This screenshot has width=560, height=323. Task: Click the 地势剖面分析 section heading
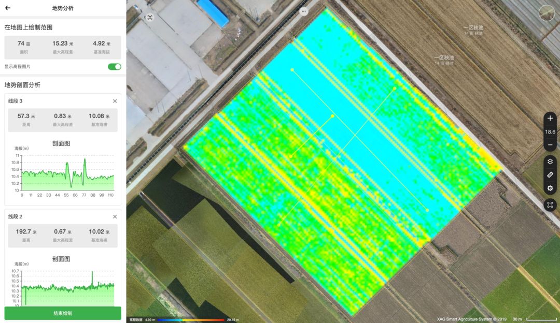[22, 85]
